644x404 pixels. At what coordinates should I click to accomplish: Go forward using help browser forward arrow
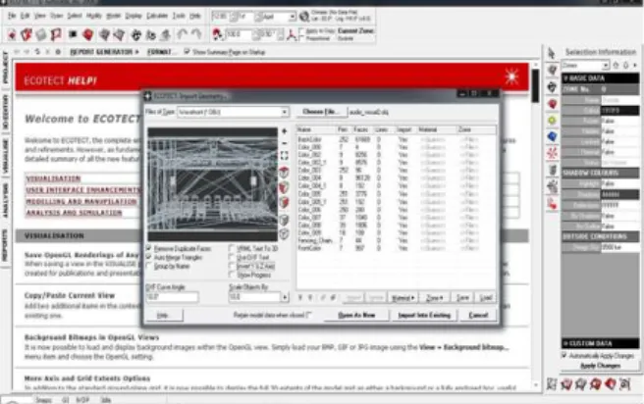click(27, 52)
